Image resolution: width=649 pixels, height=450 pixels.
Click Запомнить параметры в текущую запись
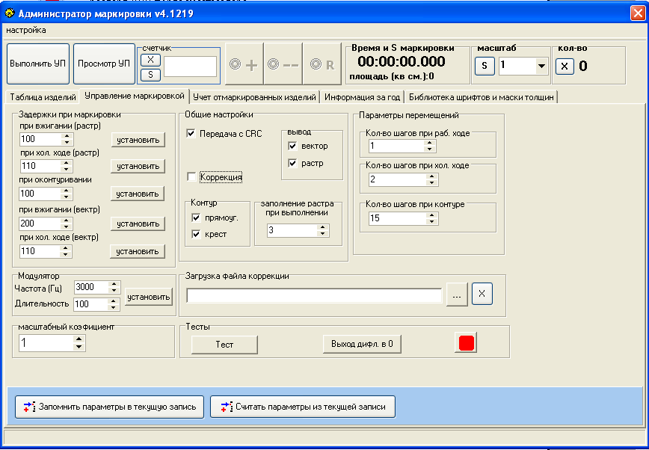click(110, 407)
